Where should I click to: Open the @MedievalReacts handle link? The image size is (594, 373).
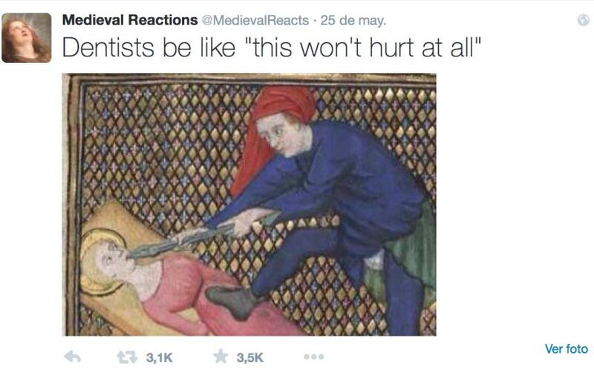click(255, 20)
